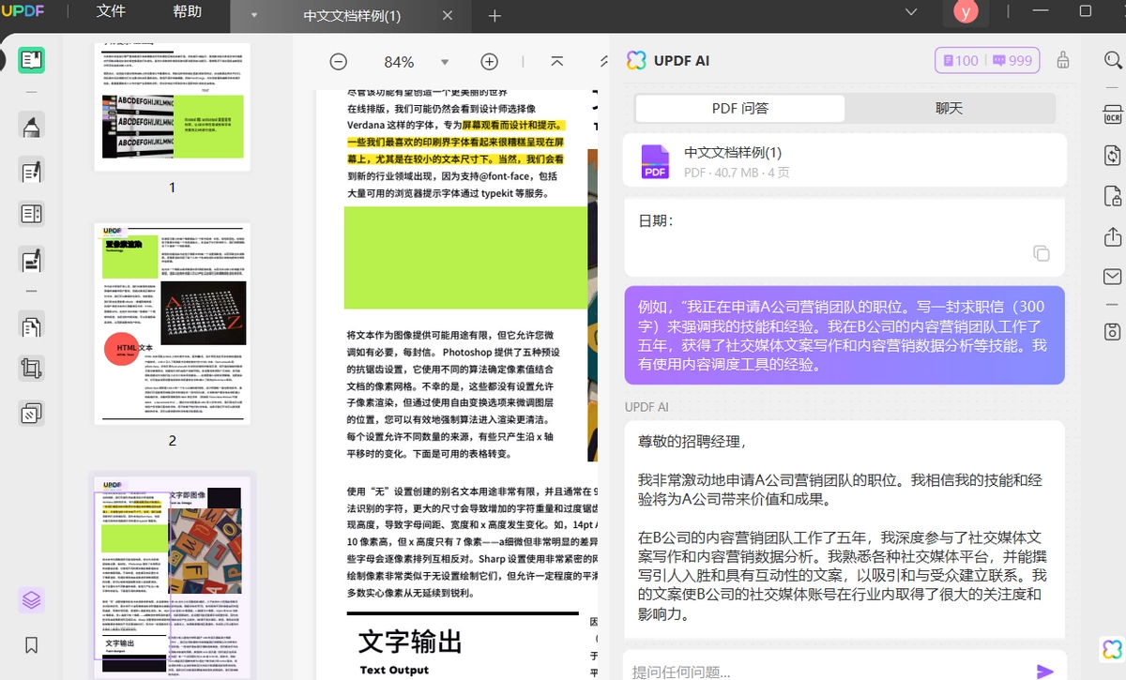Send file by email icon

click(x=1112, y=277)
